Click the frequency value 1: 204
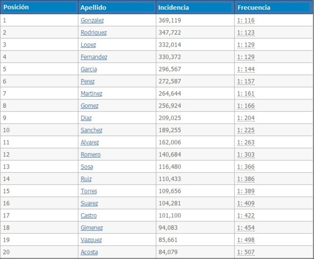 [246, 118]
